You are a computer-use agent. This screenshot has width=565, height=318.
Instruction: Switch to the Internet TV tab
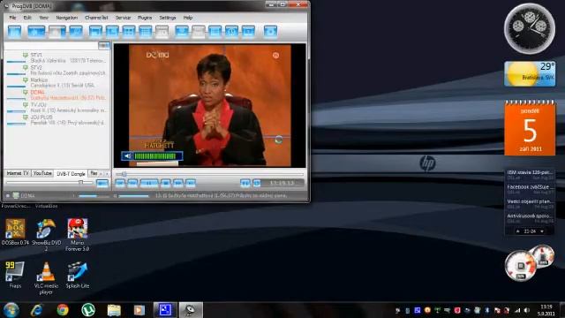(18, 173)
